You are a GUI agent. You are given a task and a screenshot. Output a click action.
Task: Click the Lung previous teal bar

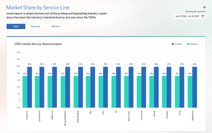pyautogui.click(x=177, y=92)
